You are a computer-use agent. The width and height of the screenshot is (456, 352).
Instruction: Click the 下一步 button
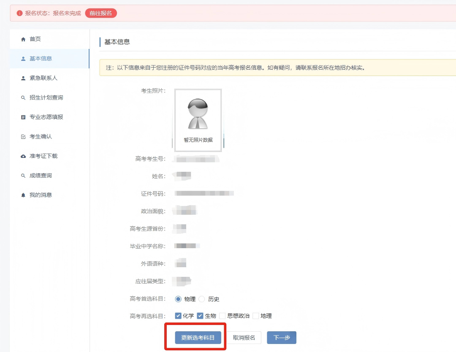coord(282,338)
